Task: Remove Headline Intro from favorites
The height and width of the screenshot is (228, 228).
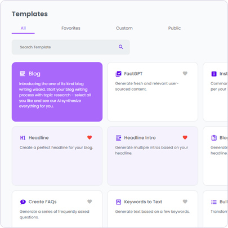Action: click(185, 137)
